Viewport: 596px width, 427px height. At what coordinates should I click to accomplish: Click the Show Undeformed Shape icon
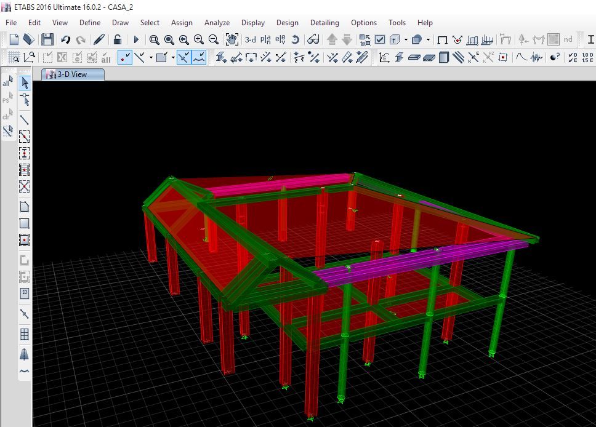(442, 39)
